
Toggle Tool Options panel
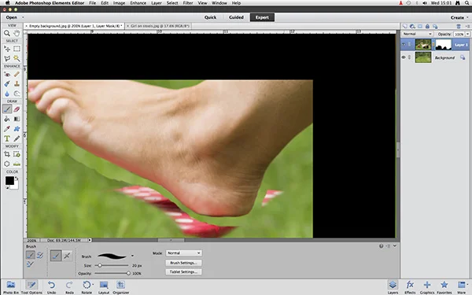31,287
